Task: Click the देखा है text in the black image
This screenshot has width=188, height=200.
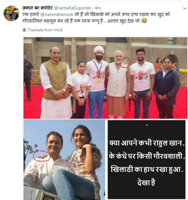Action: [146, 182]
